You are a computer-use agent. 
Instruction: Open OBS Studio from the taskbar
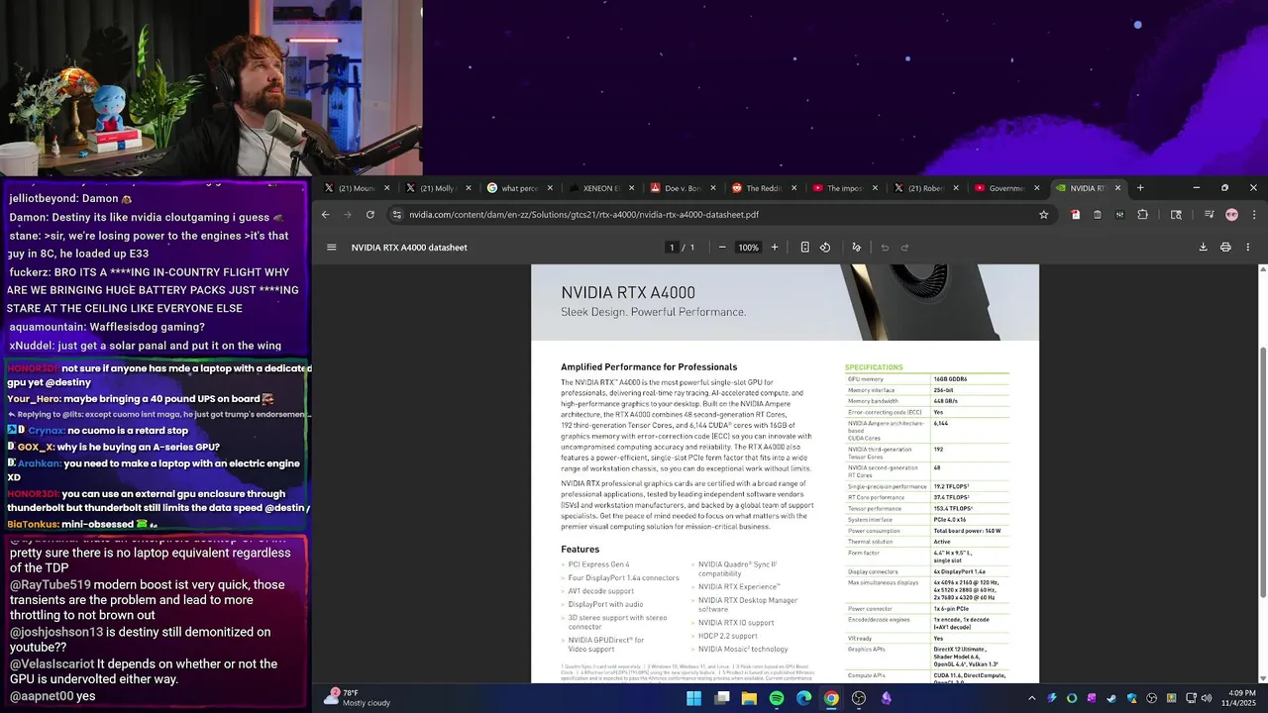coord(859,698)
